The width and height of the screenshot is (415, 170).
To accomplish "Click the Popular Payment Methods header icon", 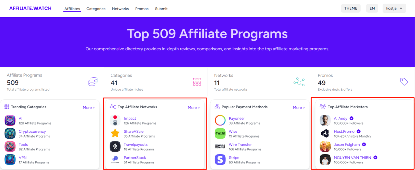I will tap(217, 107).
